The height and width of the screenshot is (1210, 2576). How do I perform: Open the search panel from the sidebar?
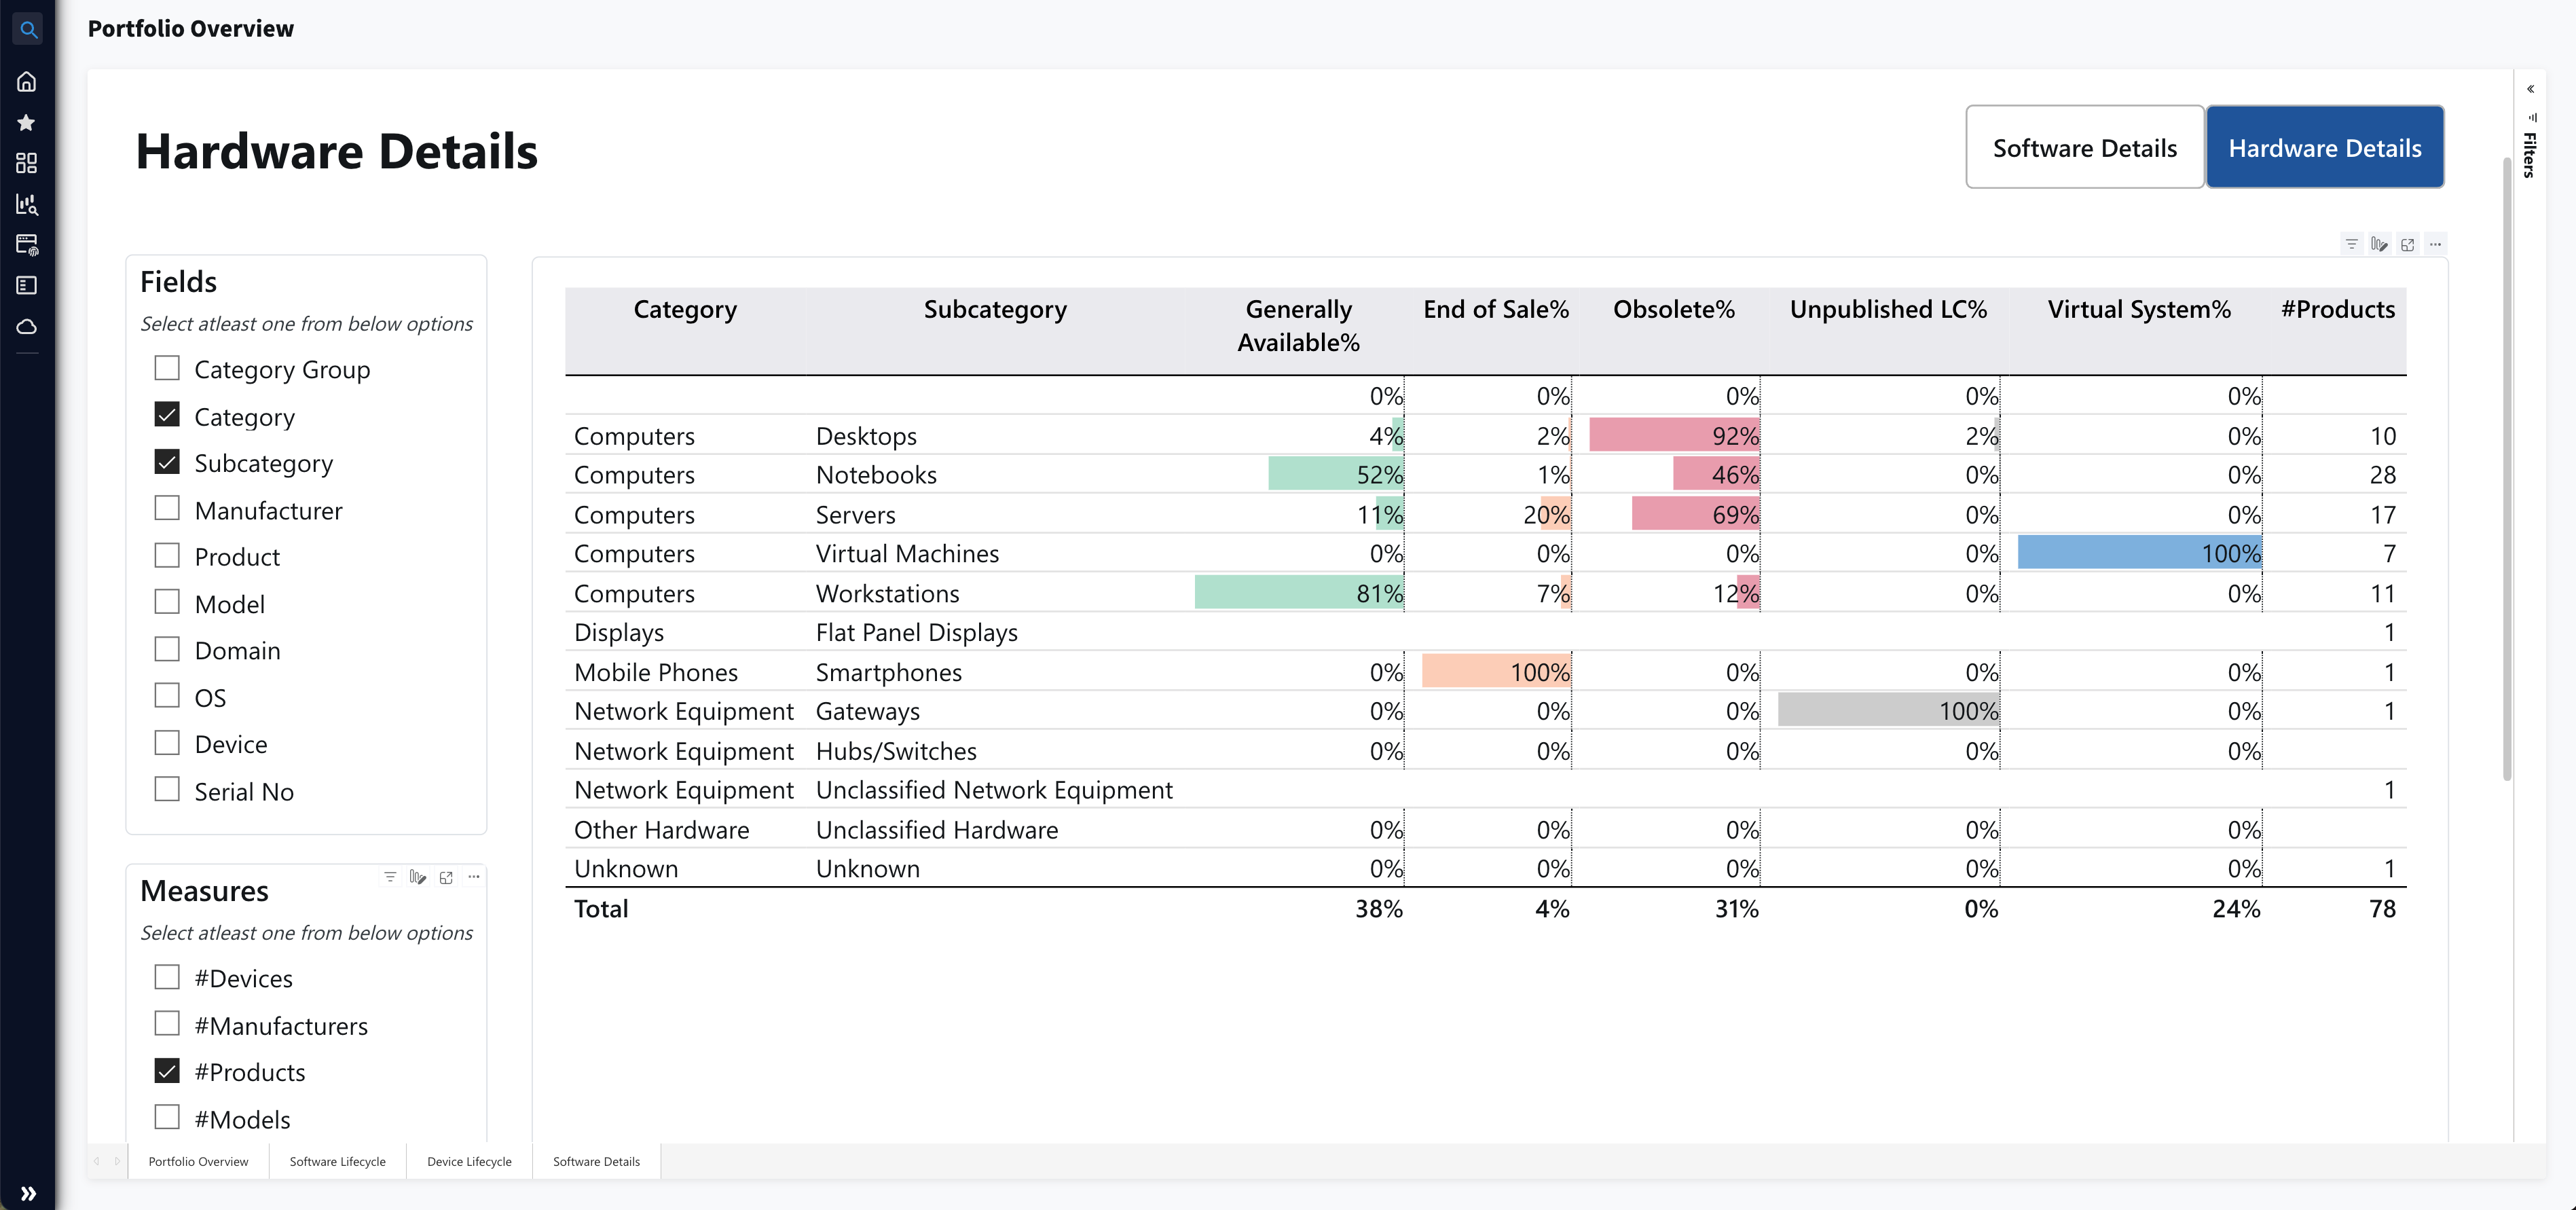(27, 29)
